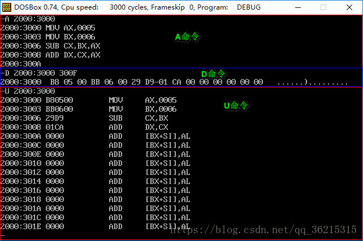Minimize the DOSBox window

coord(297,7)
